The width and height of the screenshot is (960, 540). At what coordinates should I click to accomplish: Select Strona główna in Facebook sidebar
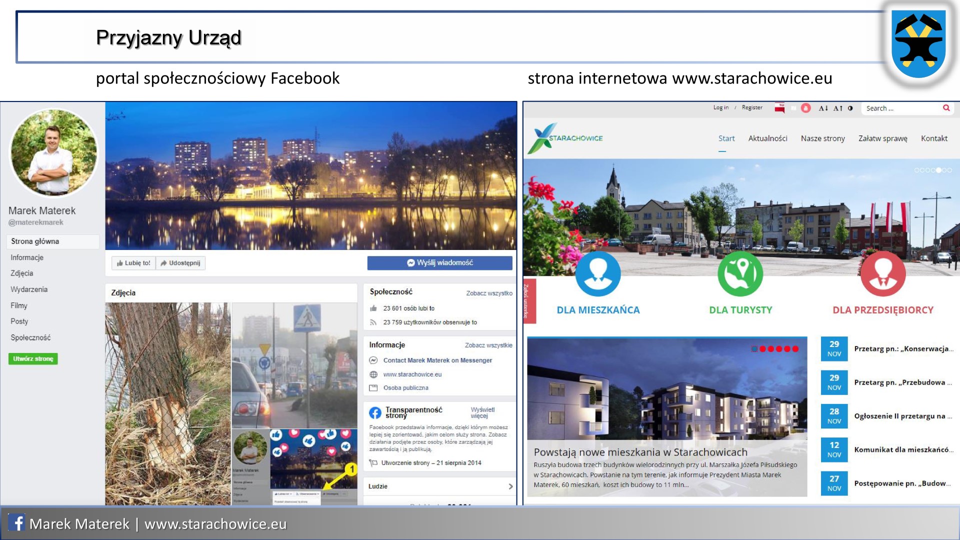53,241
